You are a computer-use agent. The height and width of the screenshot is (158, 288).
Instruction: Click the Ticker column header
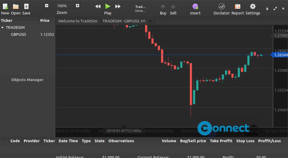19,20
